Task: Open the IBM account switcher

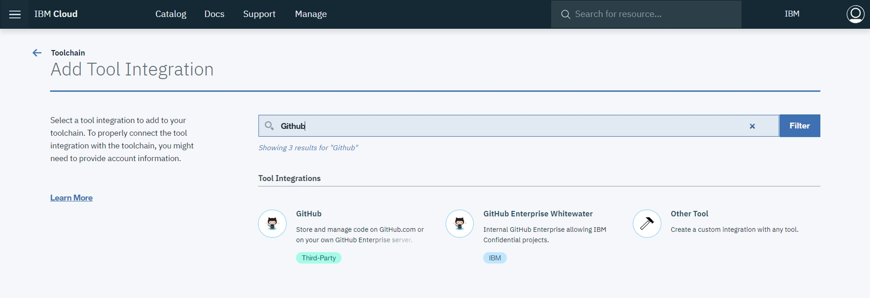Action: coord(792,14)
